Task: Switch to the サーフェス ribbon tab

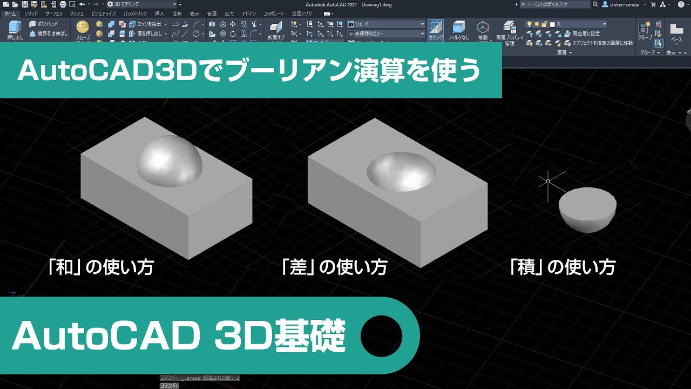Action: (x=54, y=14)
